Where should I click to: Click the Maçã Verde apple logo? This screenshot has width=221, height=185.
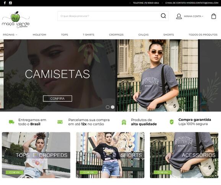16,20
